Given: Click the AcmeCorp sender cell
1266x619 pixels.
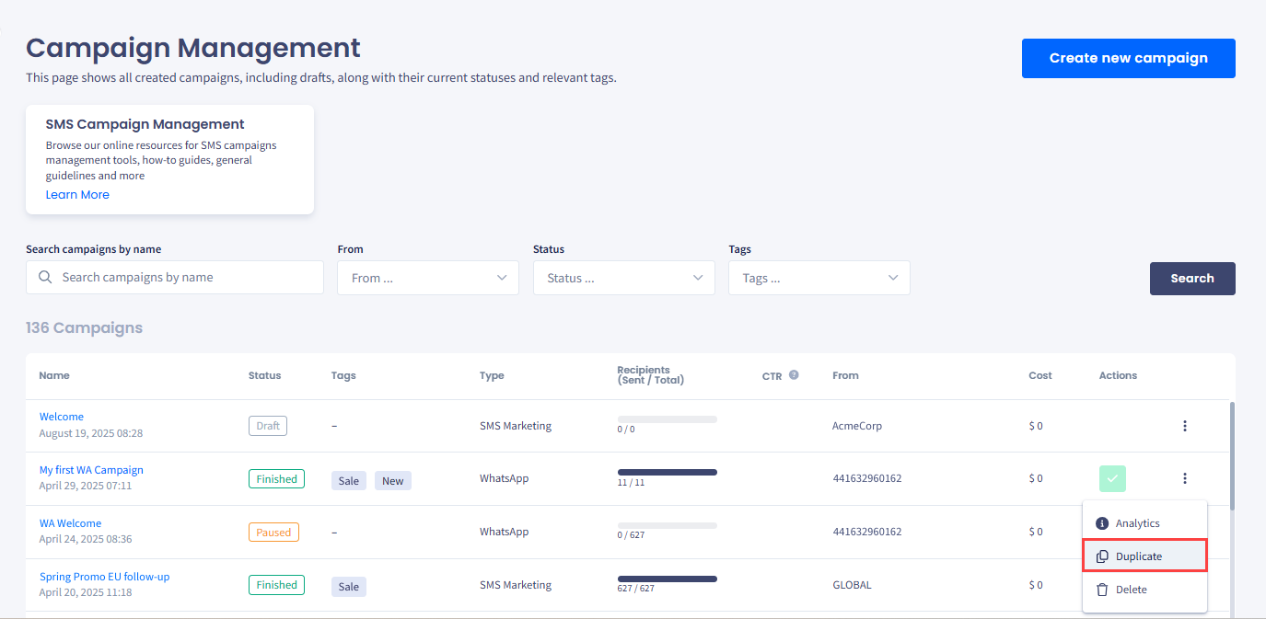Looking at the screenshot, I should [856, 426].
